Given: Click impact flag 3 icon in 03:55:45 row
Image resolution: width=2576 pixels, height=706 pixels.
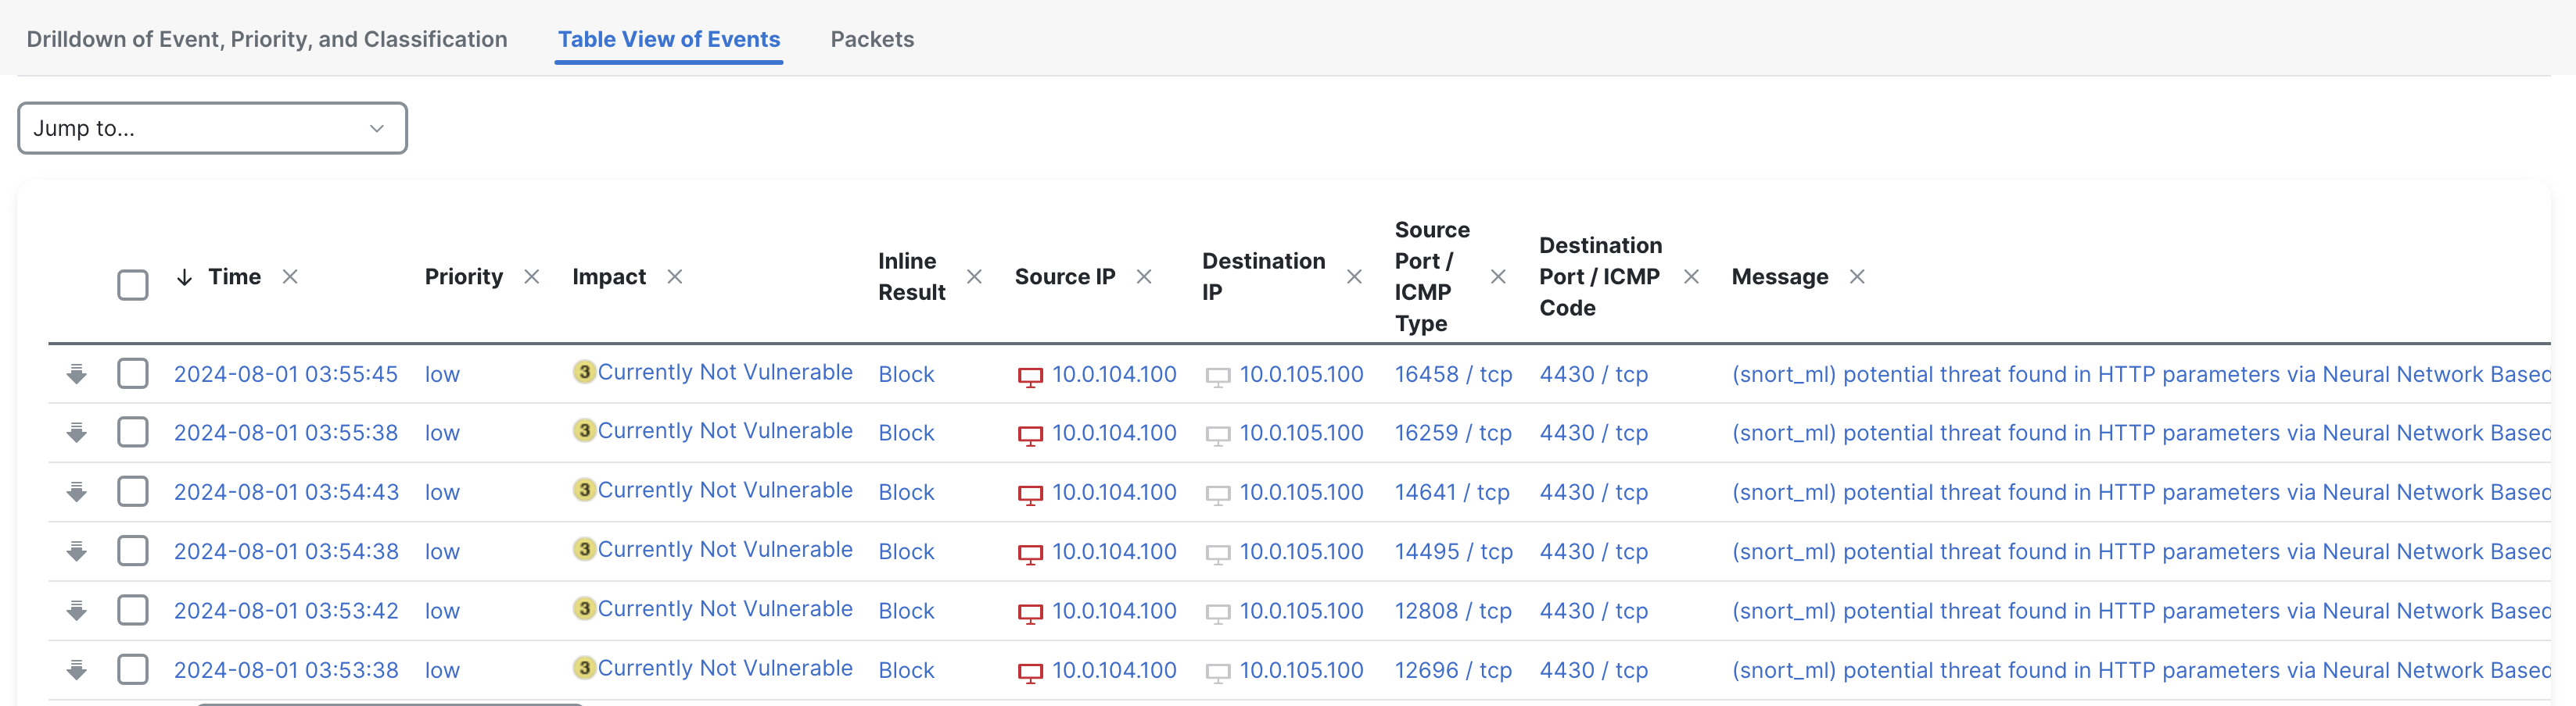Looking at the screenshot, I should (584, 372).
